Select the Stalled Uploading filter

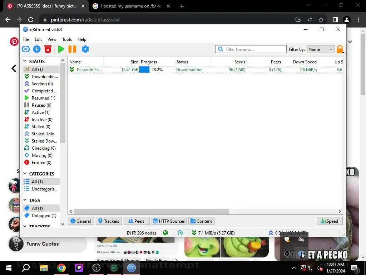coord(41,134)
